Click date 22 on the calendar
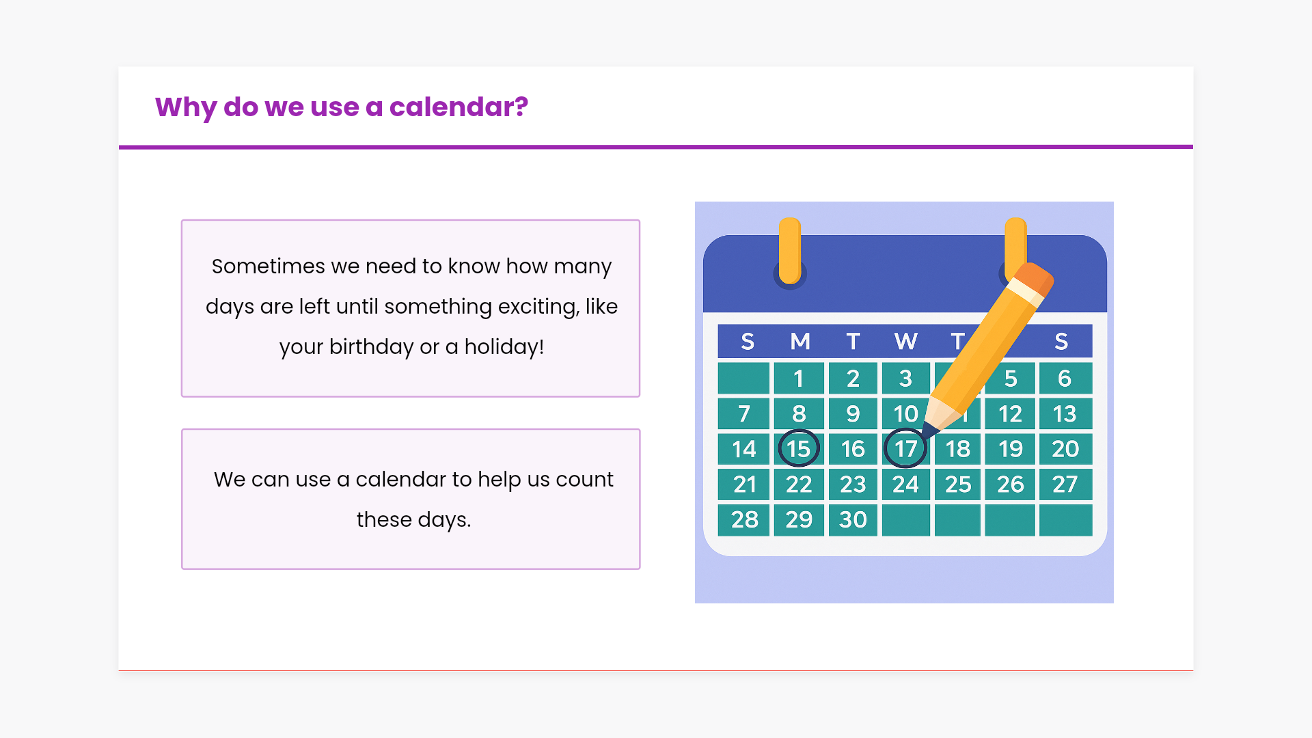The height and width of the screenshot is (738, 1312). (x=798, y=484)
